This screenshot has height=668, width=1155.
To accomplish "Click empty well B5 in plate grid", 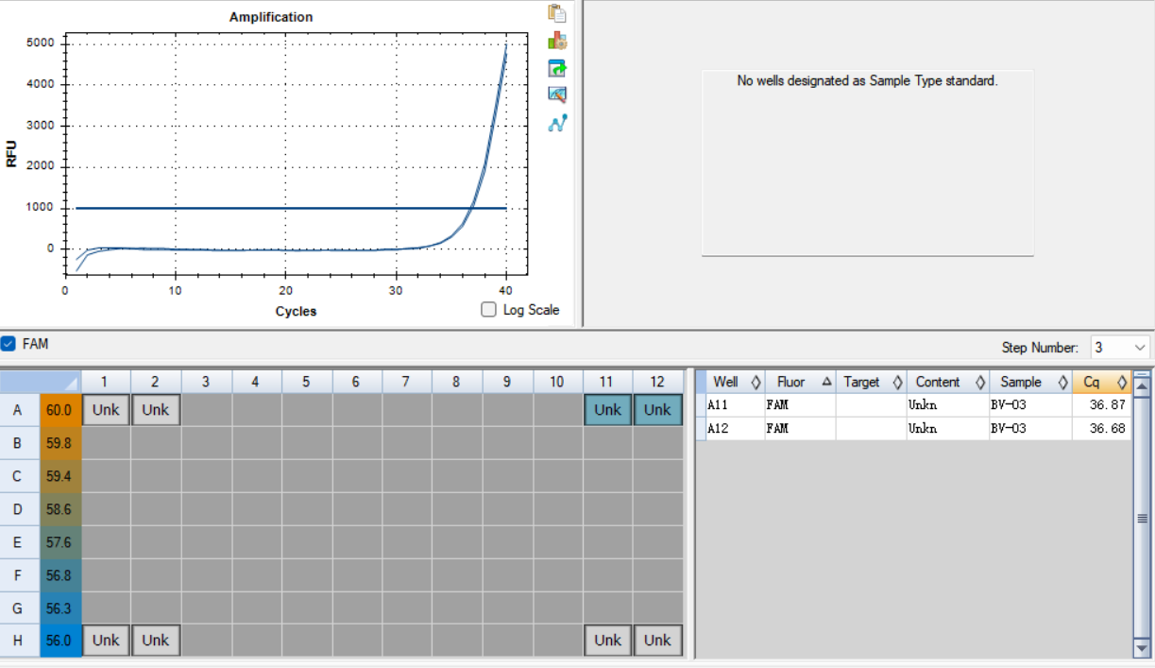I will pos(306,443).
